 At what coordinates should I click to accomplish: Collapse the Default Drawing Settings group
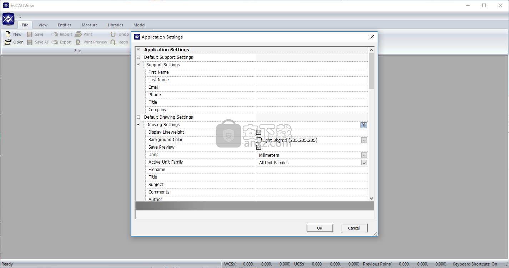[x=138, y=117]
